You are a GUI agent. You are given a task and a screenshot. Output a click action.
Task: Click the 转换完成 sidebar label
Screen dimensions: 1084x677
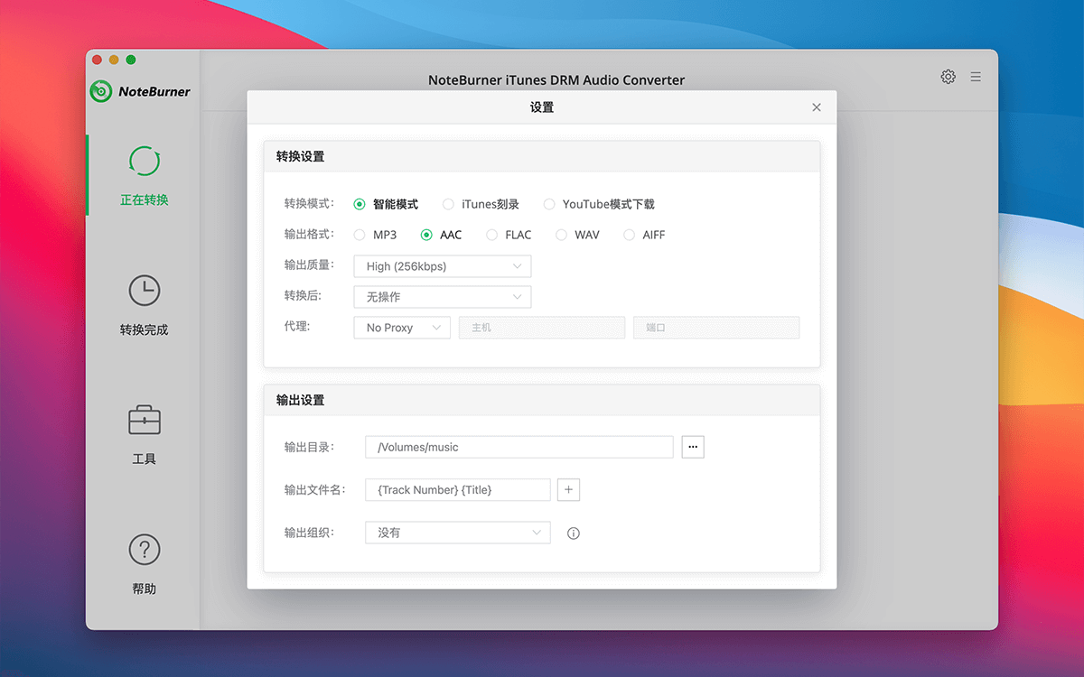click(145, 330)
